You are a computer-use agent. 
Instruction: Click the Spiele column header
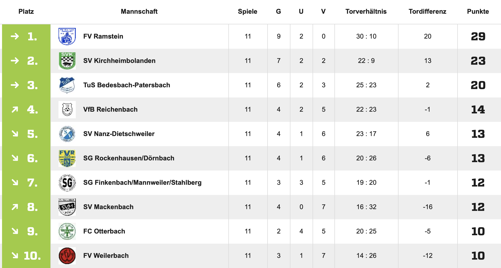pos(247,11)
